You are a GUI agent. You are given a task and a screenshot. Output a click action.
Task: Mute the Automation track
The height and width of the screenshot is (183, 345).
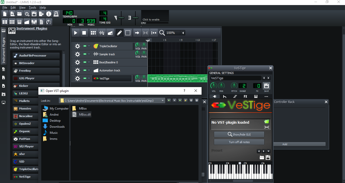coord(85,70)
